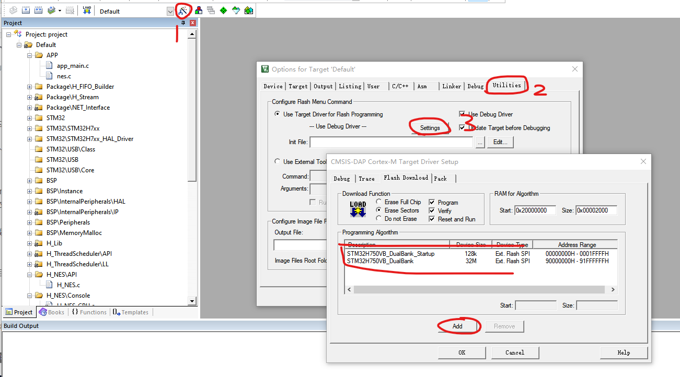Click the Manage Multi-Project Workspace icon
The width and height of the screenshot is (680, 377).
point(211,10)
